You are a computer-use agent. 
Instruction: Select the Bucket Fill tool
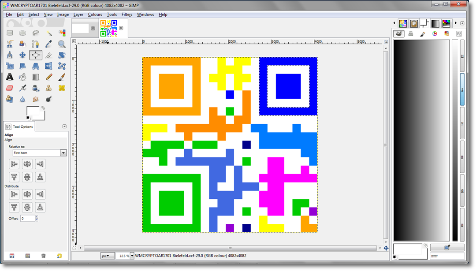(22, 77)
